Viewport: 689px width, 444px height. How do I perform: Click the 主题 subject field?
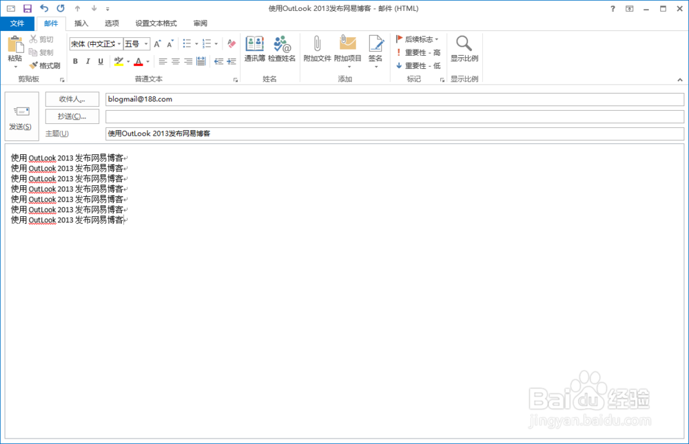point(395,134)
